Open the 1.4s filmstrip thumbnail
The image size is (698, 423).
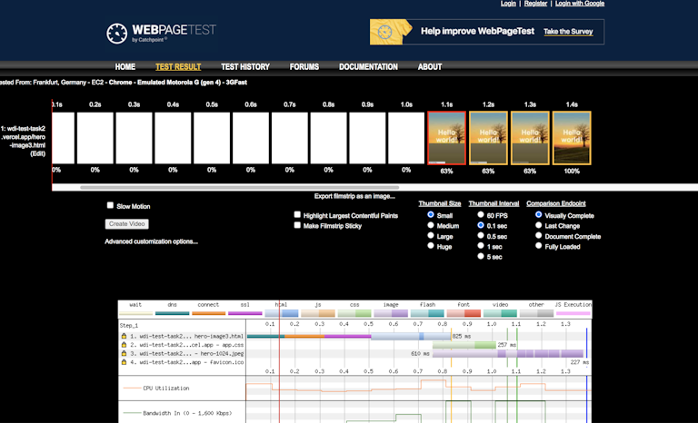[x=572, y=138]
